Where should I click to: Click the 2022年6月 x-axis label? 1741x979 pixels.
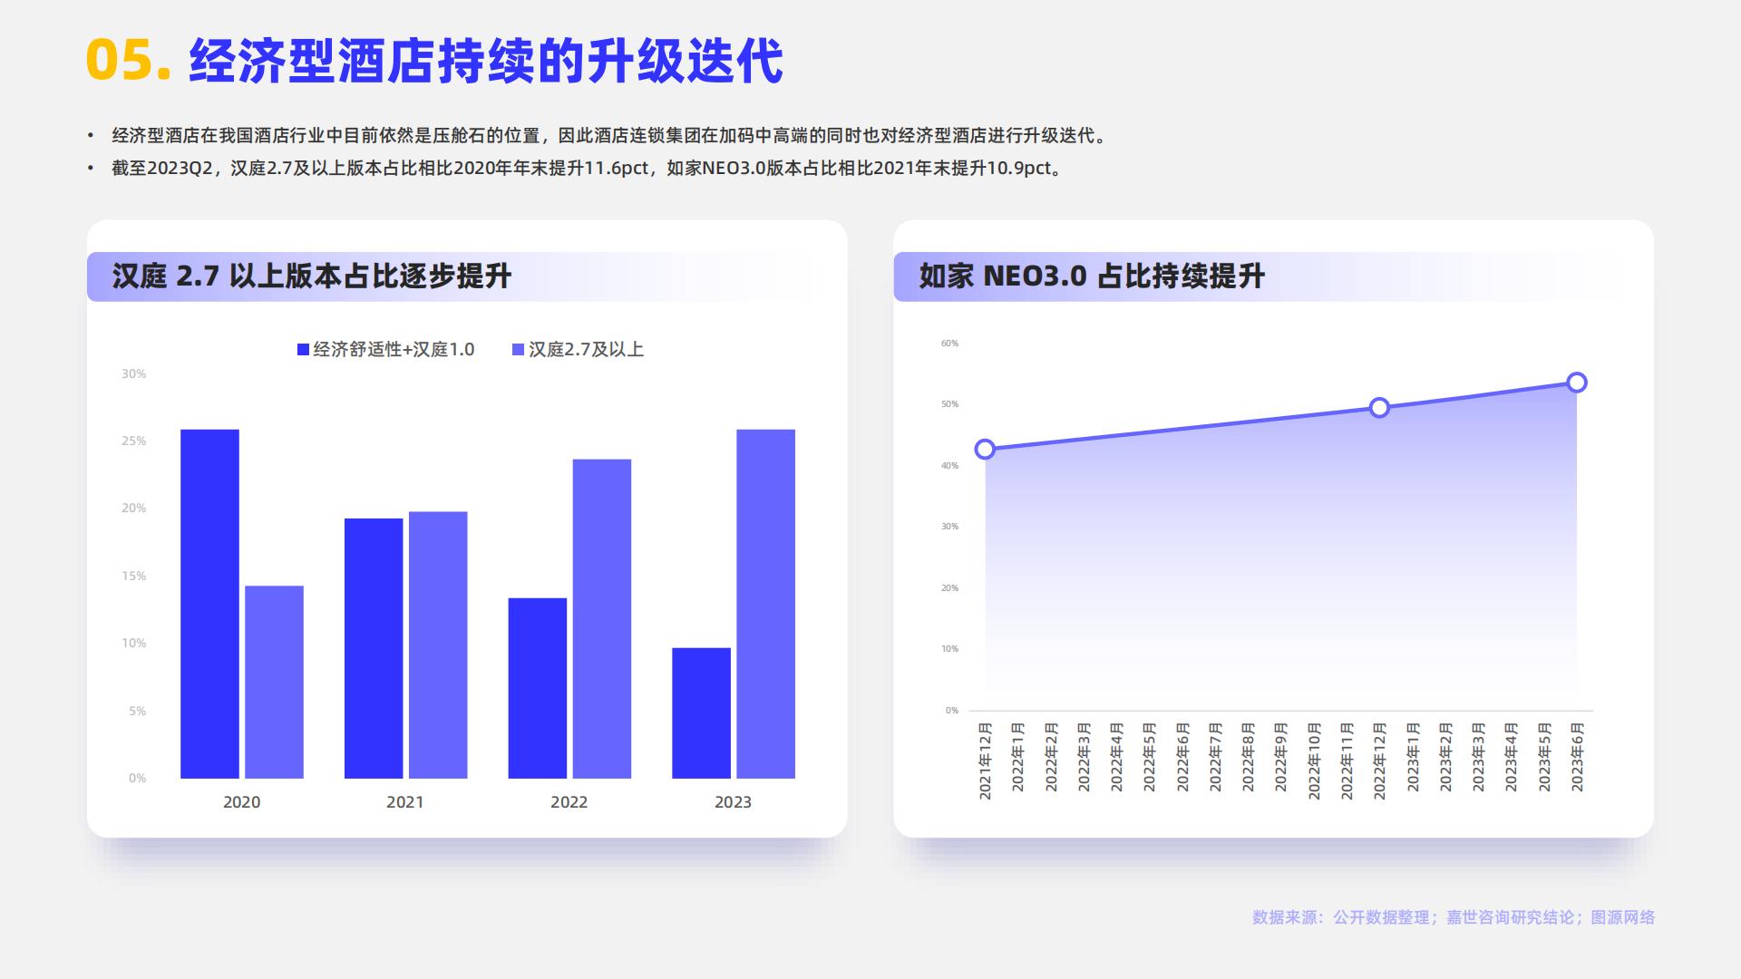point(1182,757)
